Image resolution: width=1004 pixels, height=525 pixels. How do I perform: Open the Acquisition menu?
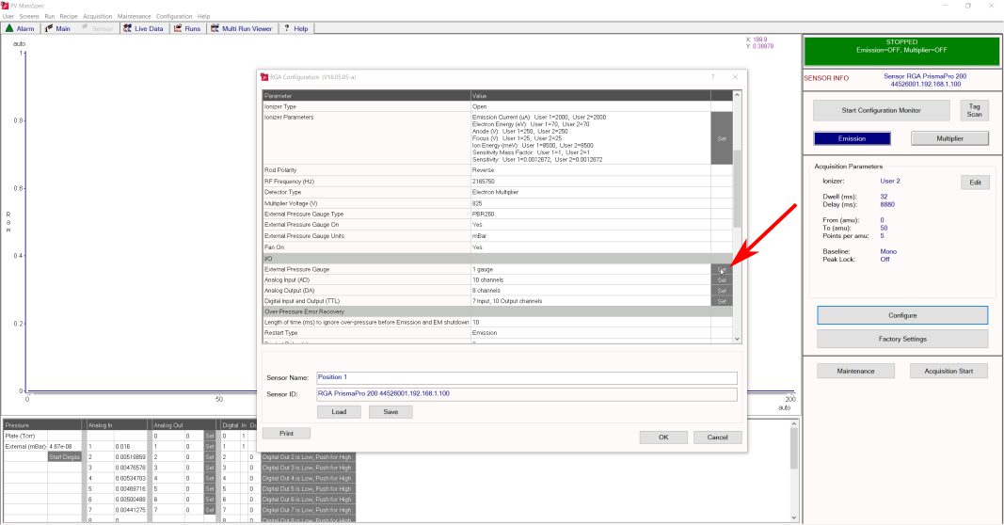pos(97,17)
